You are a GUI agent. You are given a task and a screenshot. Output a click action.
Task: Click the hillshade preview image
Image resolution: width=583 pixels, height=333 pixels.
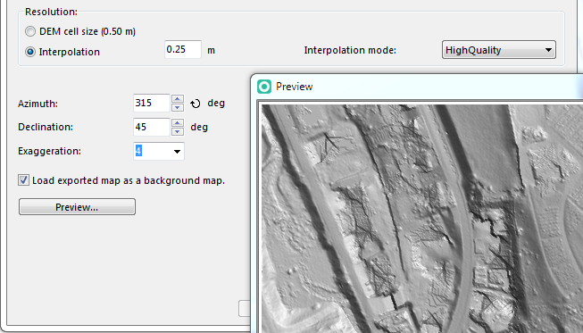coord(422,219)
